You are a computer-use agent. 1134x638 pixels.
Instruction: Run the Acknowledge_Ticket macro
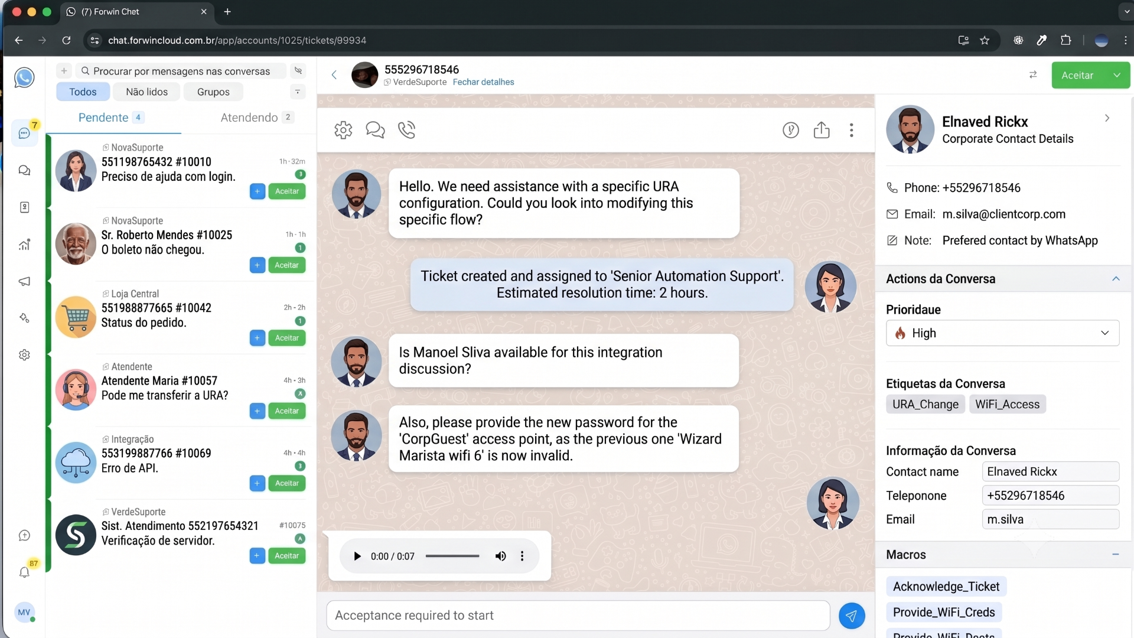pyautogui.click(x=946, y=587)
